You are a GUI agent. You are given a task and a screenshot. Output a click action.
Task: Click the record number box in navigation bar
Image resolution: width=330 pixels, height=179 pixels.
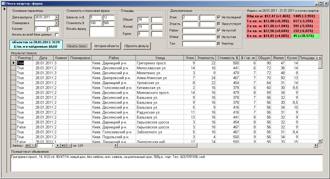pos(45,145)
